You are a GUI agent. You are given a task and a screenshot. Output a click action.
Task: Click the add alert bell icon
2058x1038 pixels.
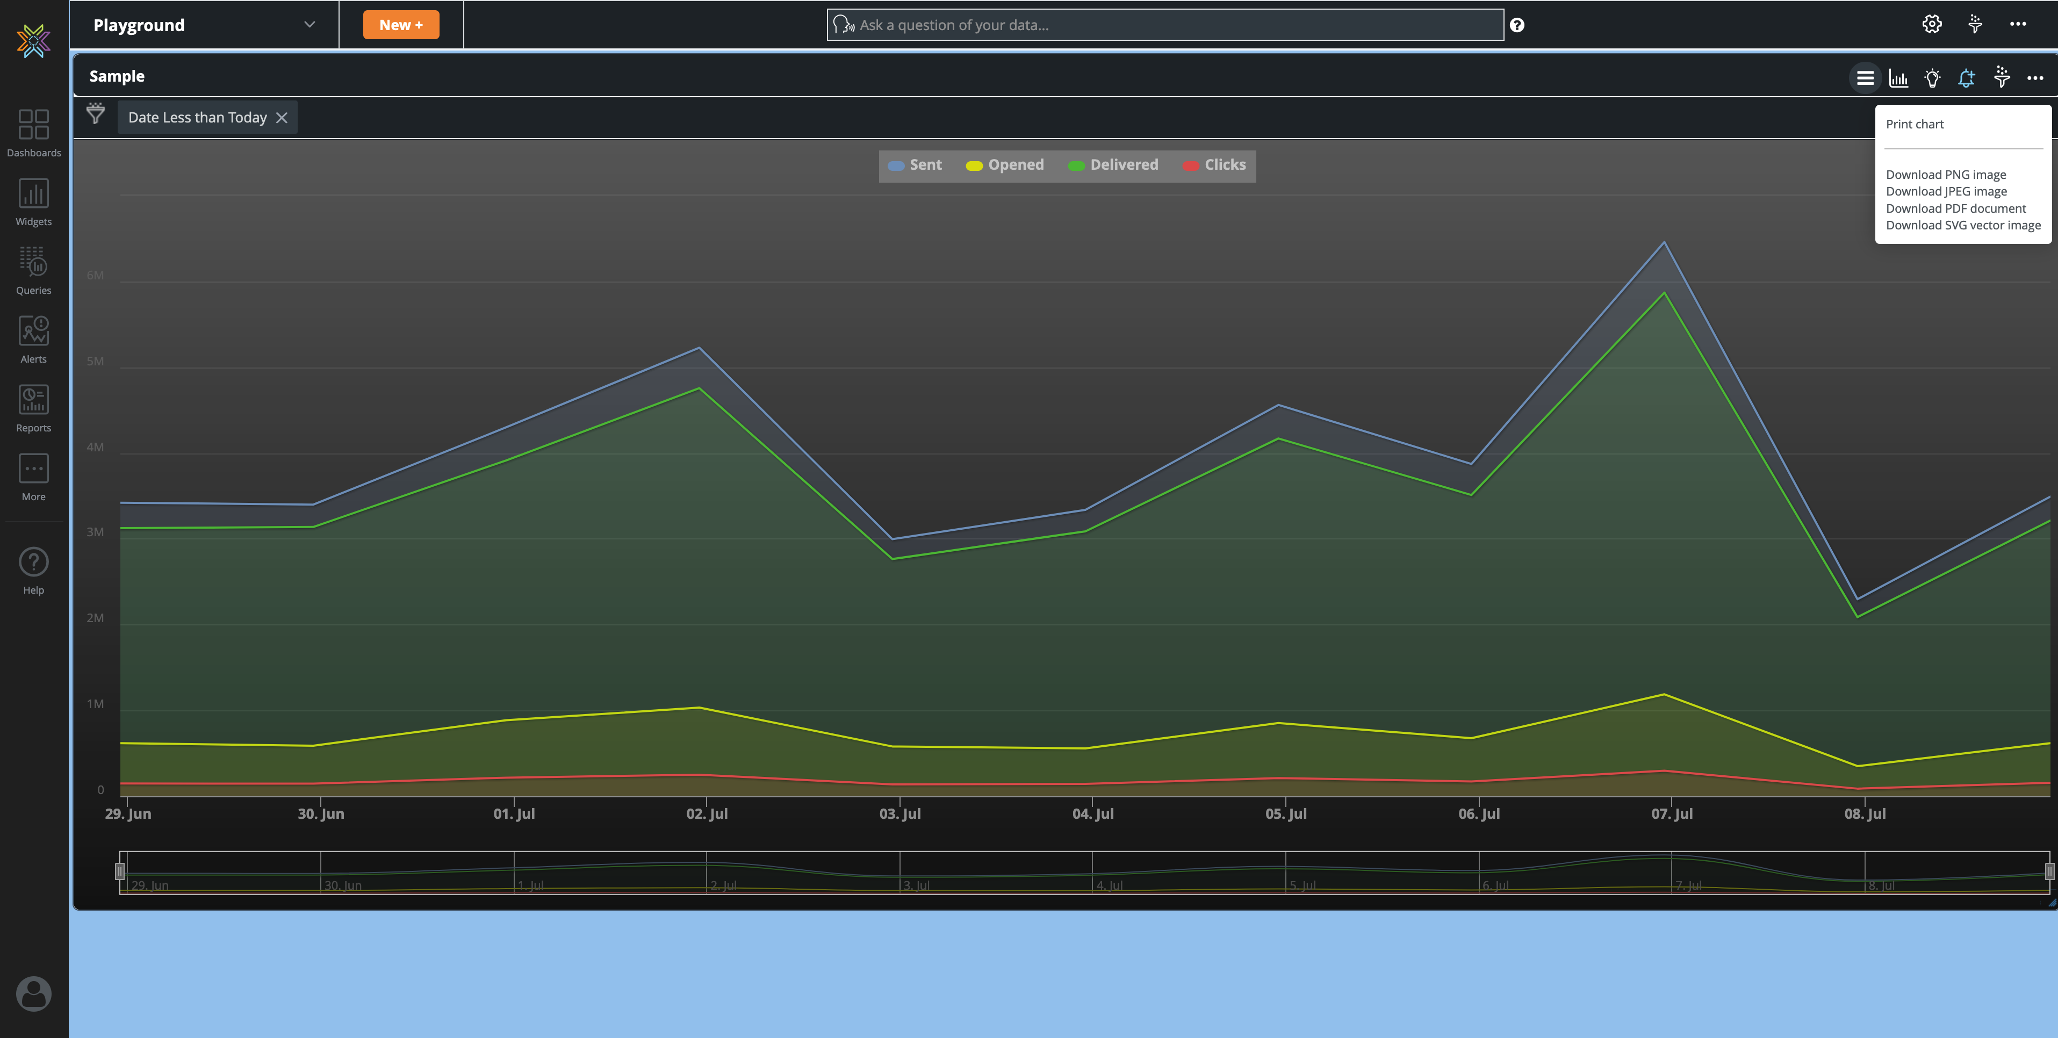click(1966, 78)
